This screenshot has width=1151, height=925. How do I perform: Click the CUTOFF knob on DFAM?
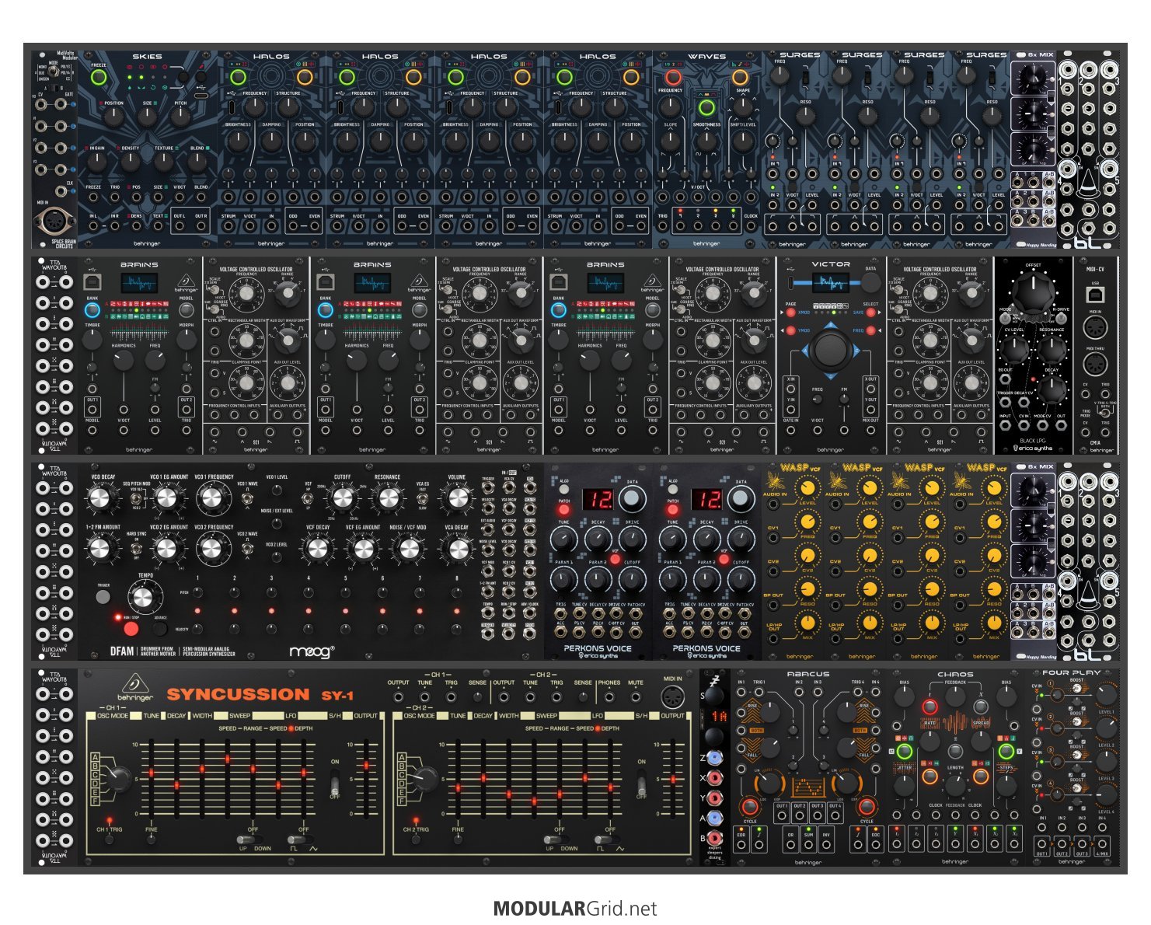(x=343, y=498)
